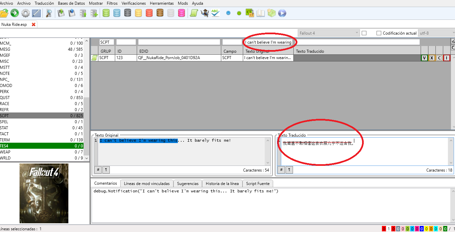Open the Fallout 4 game dropdown
Image resolution: width=455 pixels, height=232 pixels.
(329, 33)
